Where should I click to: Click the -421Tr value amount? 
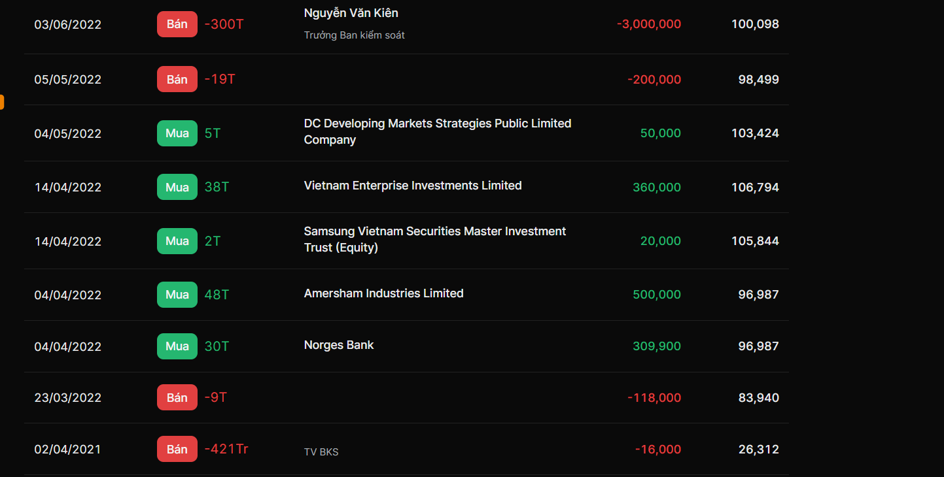click(226, 450)
